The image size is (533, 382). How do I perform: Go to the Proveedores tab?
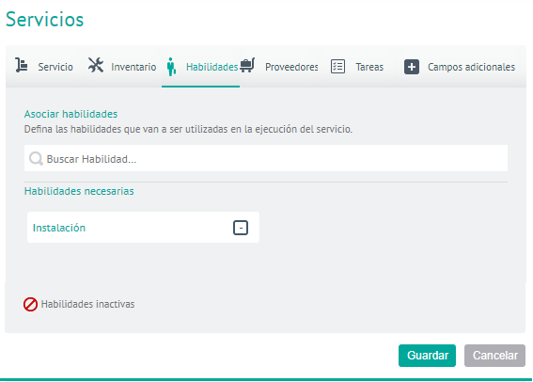click(x=291, y=67)
